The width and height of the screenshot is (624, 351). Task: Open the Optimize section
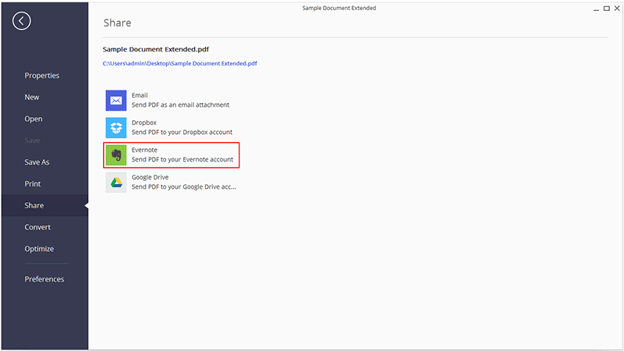coord(39,249)
